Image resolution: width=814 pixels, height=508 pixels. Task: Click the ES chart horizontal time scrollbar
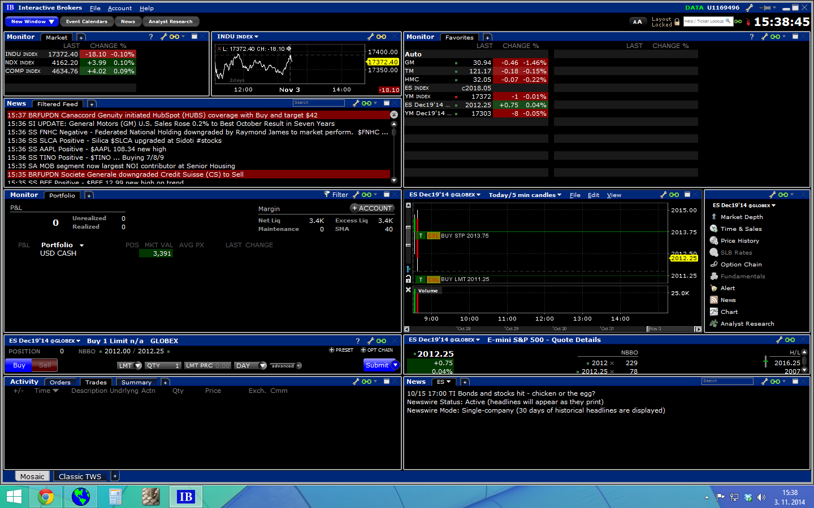(x=552, y=329)
